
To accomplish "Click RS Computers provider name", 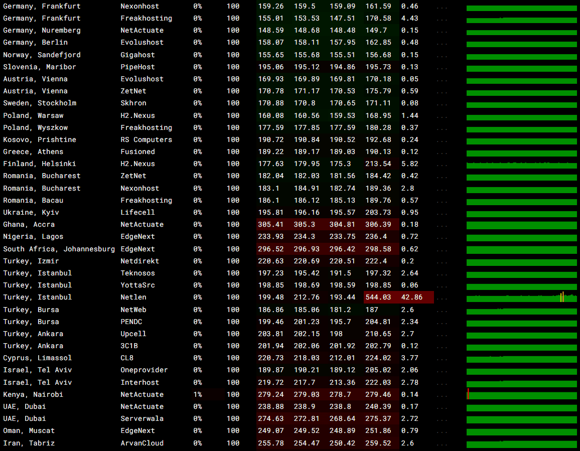I will (x=147, y=139).
